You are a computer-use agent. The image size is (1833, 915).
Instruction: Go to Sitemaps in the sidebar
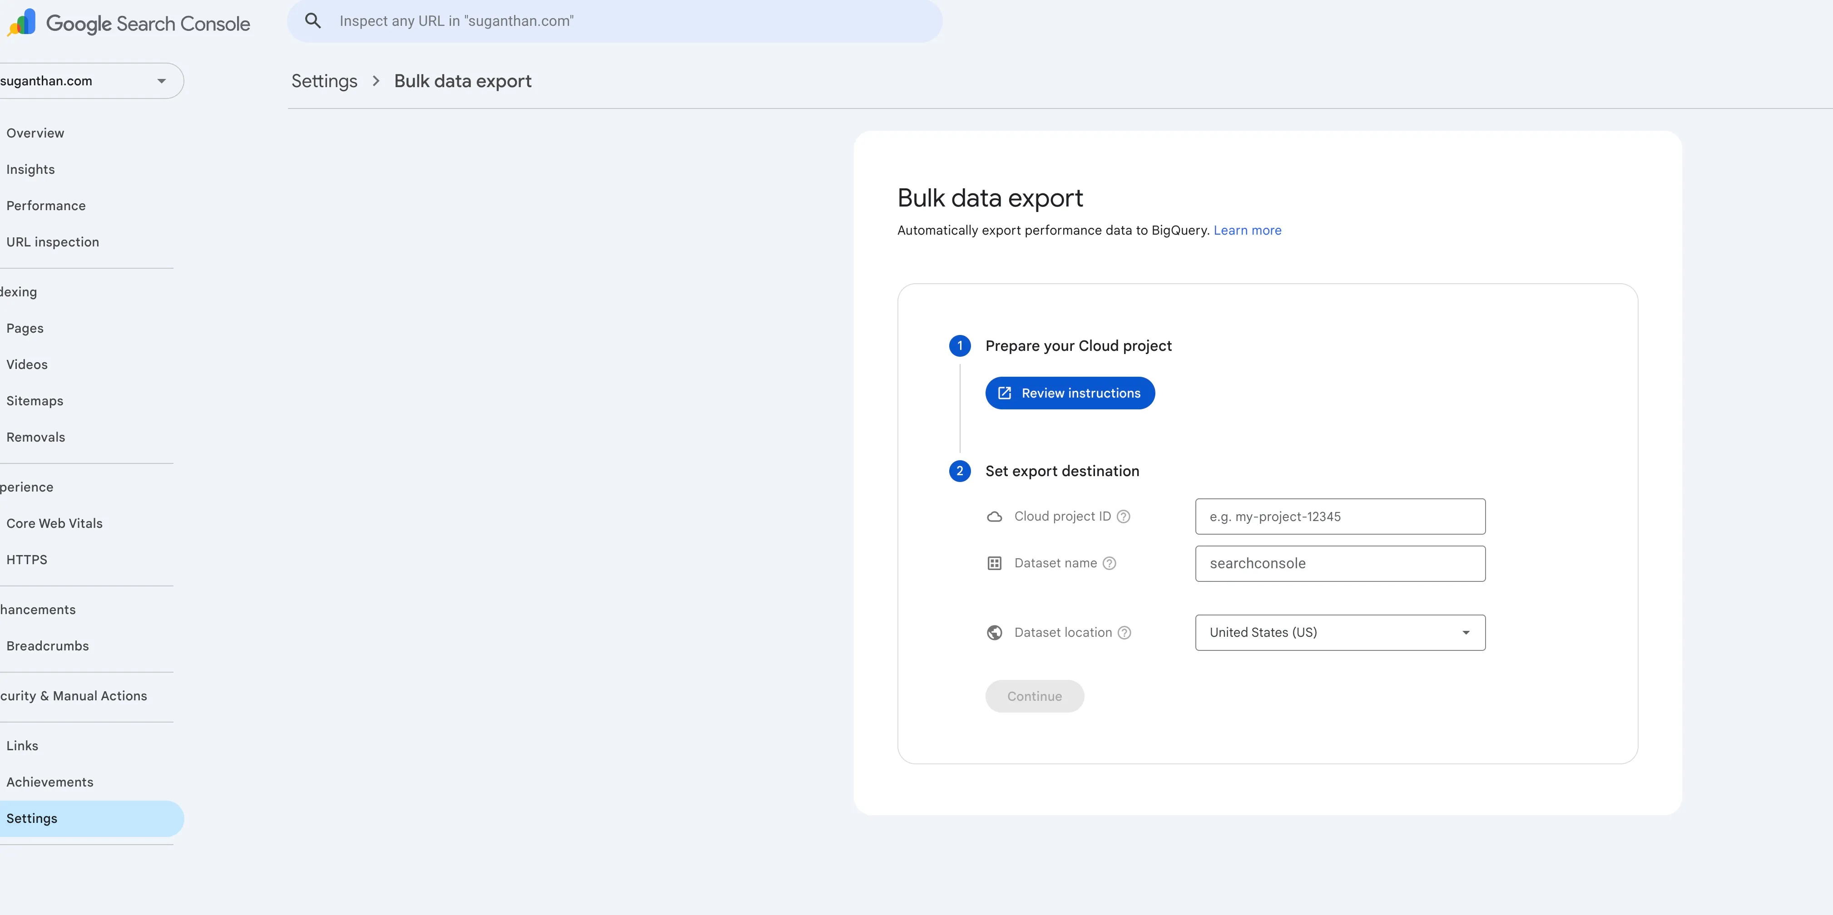(35, 401)
